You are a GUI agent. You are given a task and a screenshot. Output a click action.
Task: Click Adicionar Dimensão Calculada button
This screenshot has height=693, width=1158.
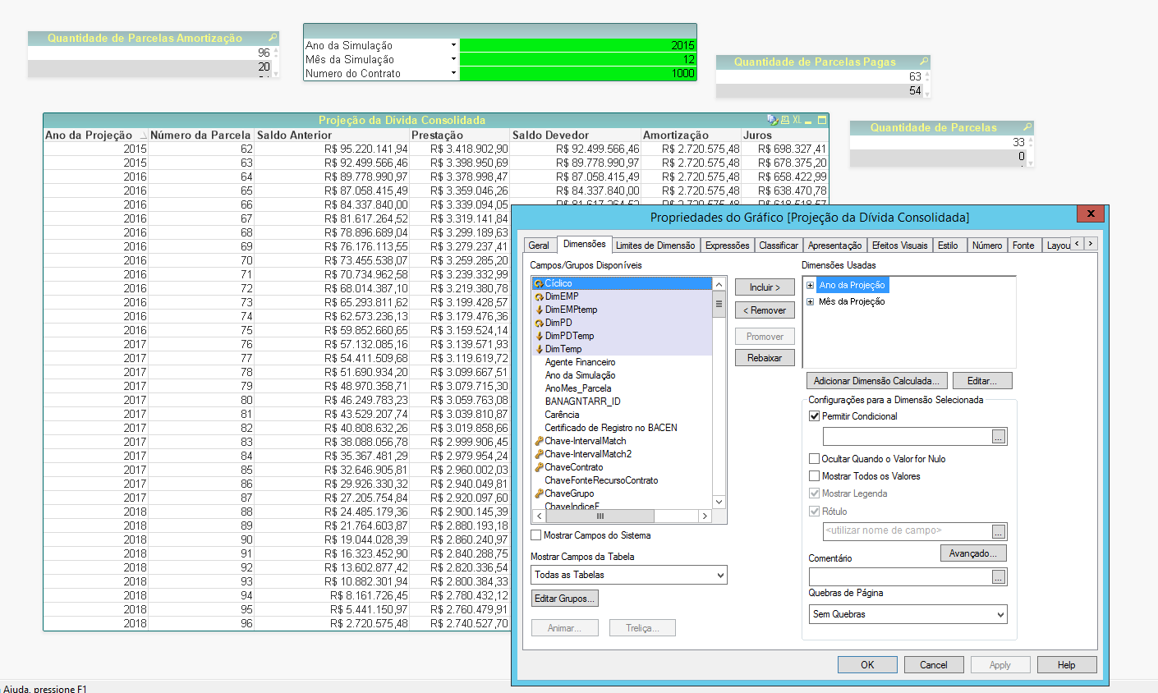click(x=877, y=381)
